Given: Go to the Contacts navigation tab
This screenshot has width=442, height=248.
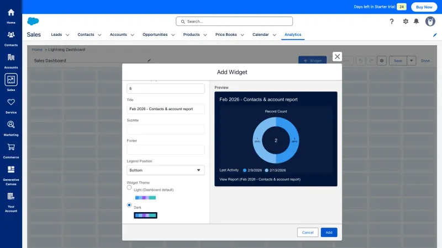Looking at the screenshot, I should (x=86, y=35).
